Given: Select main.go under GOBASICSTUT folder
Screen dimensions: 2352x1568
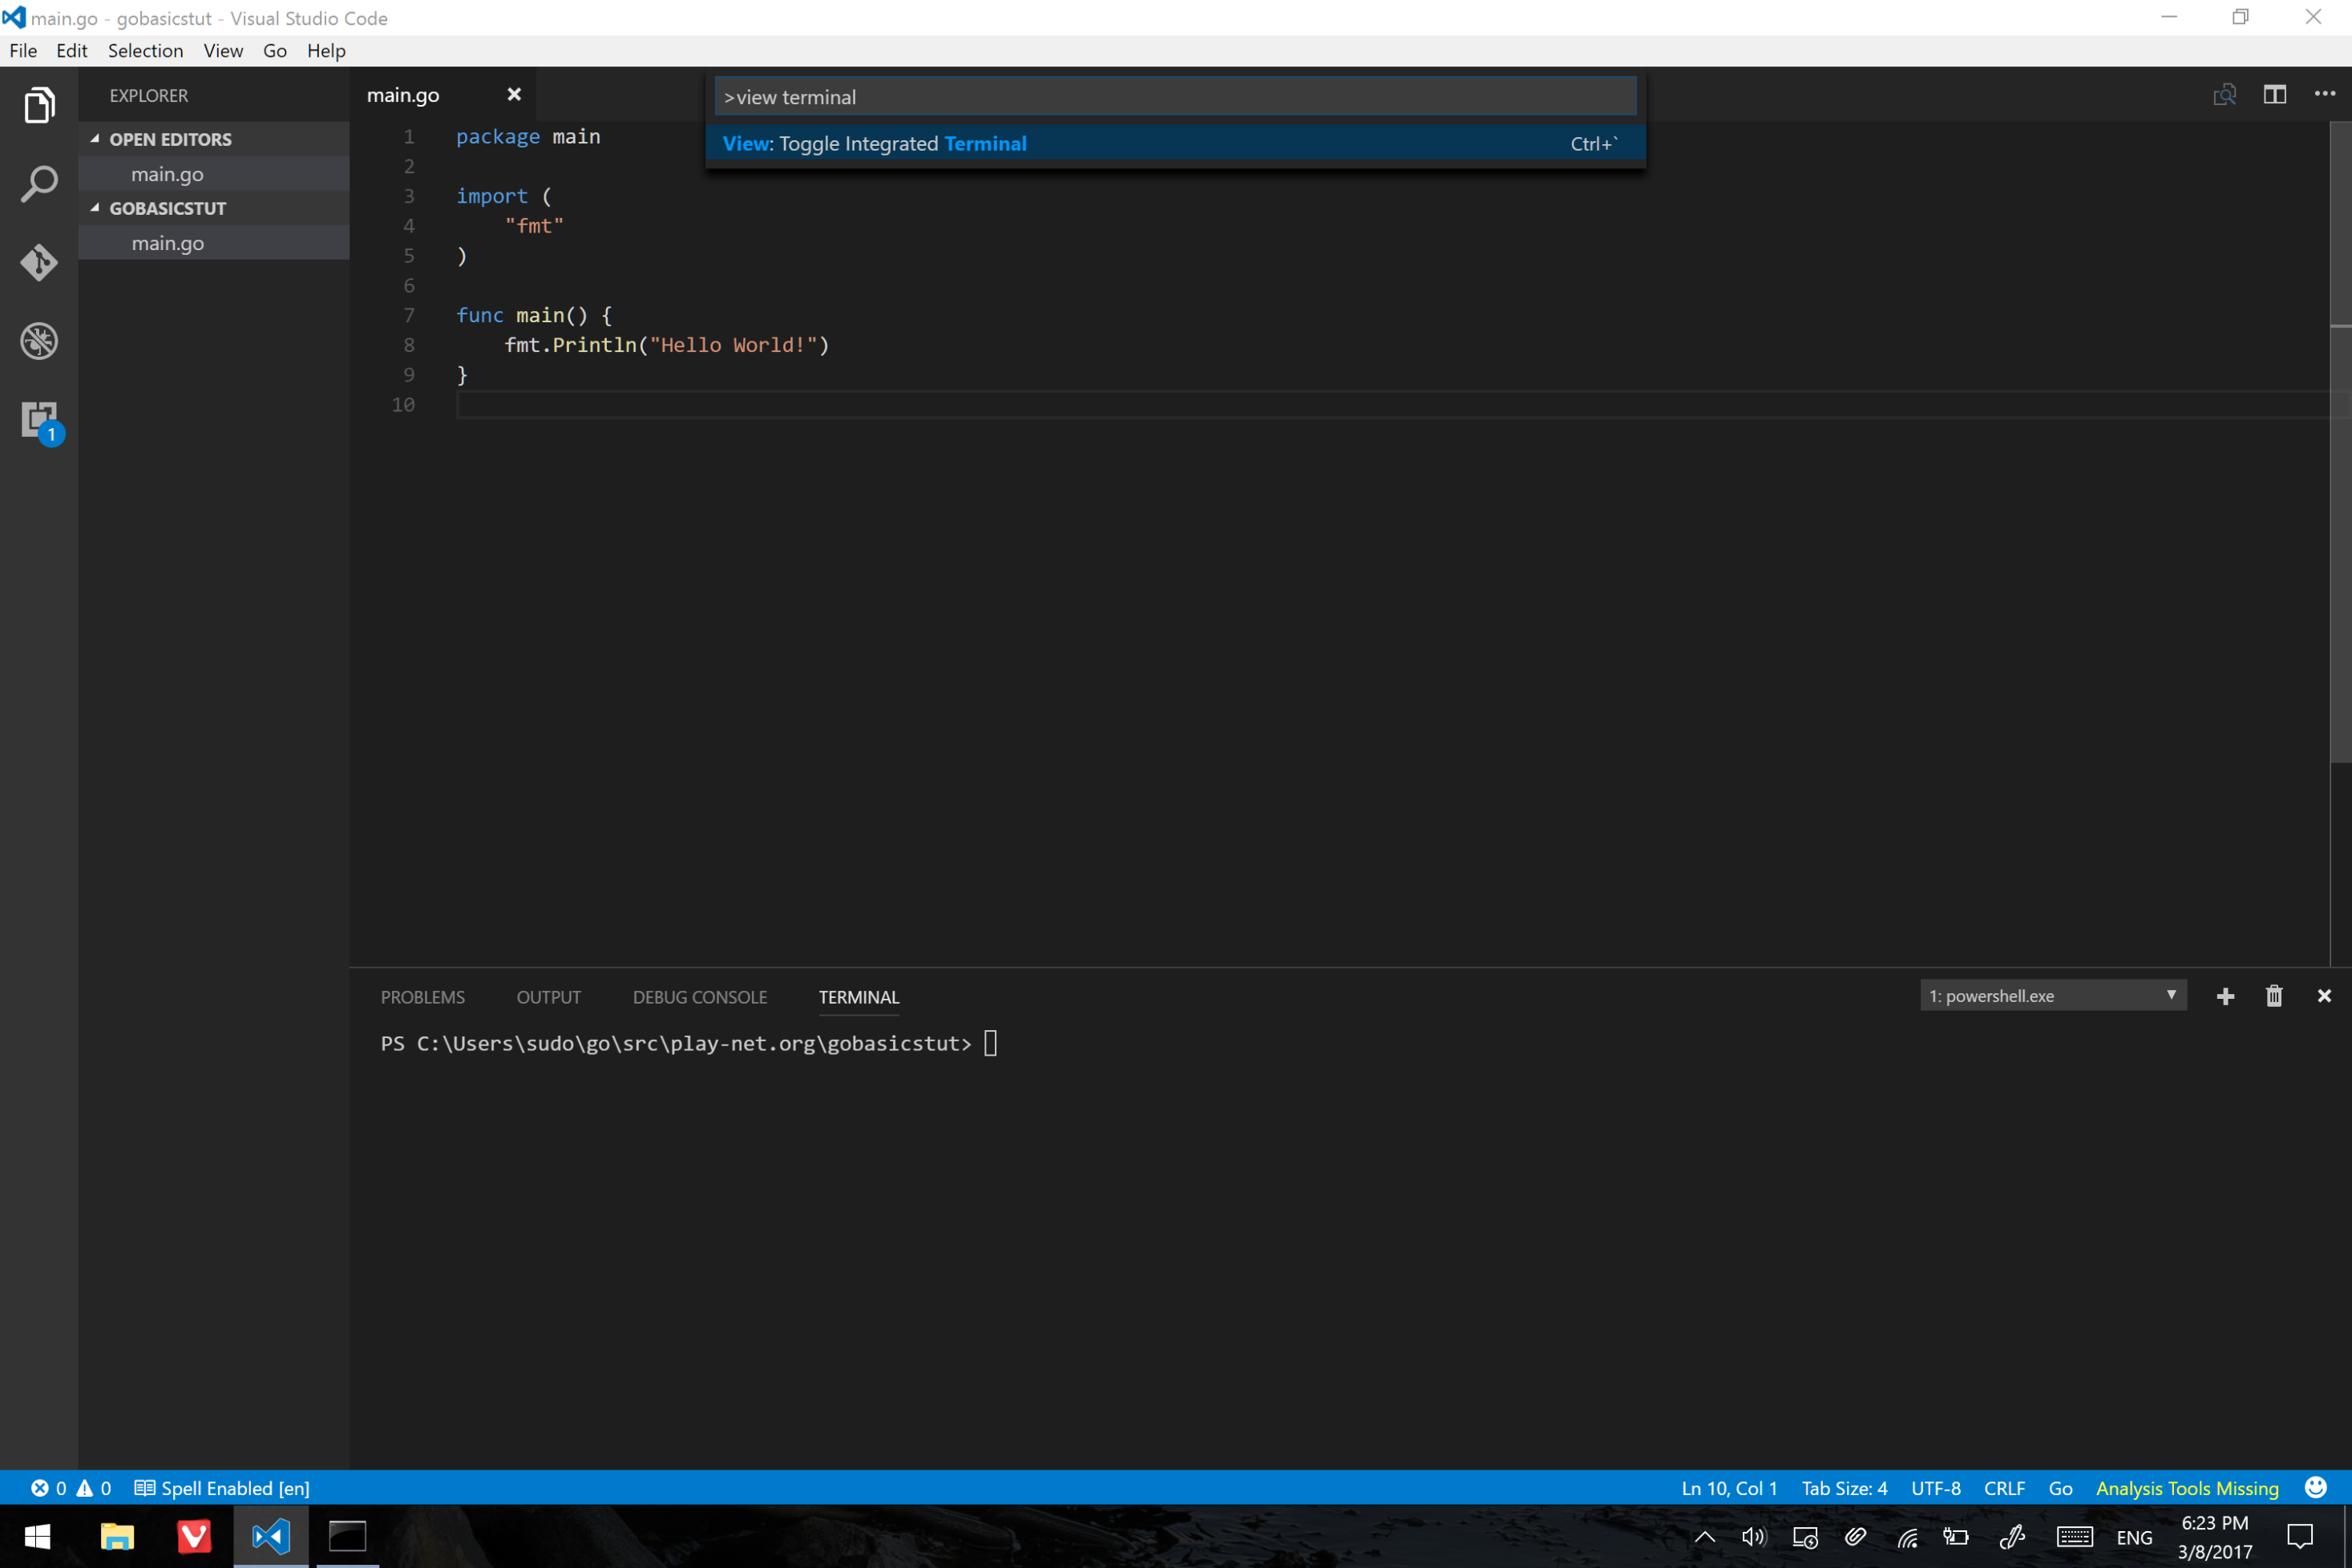Looking at the screenshot, I should pyautogui.click(x=214, y=243).
